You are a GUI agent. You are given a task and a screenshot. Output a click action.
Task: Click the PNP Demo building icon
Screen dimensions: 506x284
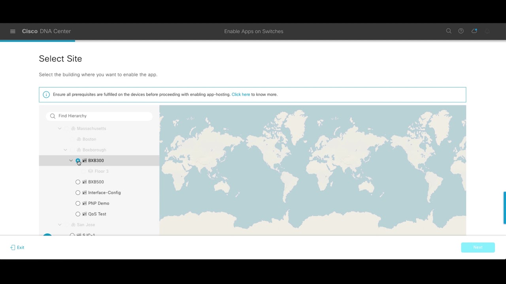tap(85, 203)
